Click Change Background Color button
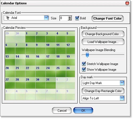Viewport: 133px width, 119px height. click(103, 34)
